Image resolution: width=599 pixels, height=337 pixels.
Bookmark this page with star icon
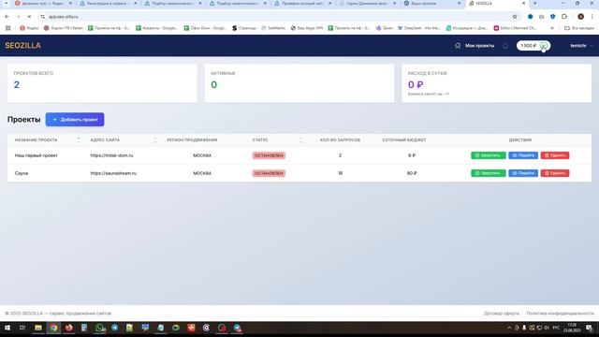coord(515,17)
